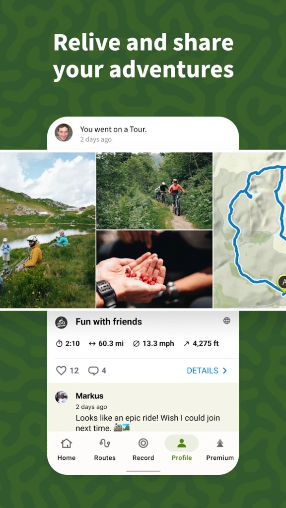Viewport: 286px width, 508px height.
Task: Open the forest trail bikers photo
Action: pyautogui.click(x=154, y=191)
